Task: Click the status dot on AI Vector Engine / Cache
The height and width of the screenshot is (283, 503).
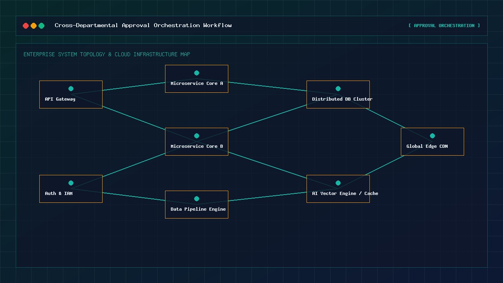Action: (x=338, y=183)
